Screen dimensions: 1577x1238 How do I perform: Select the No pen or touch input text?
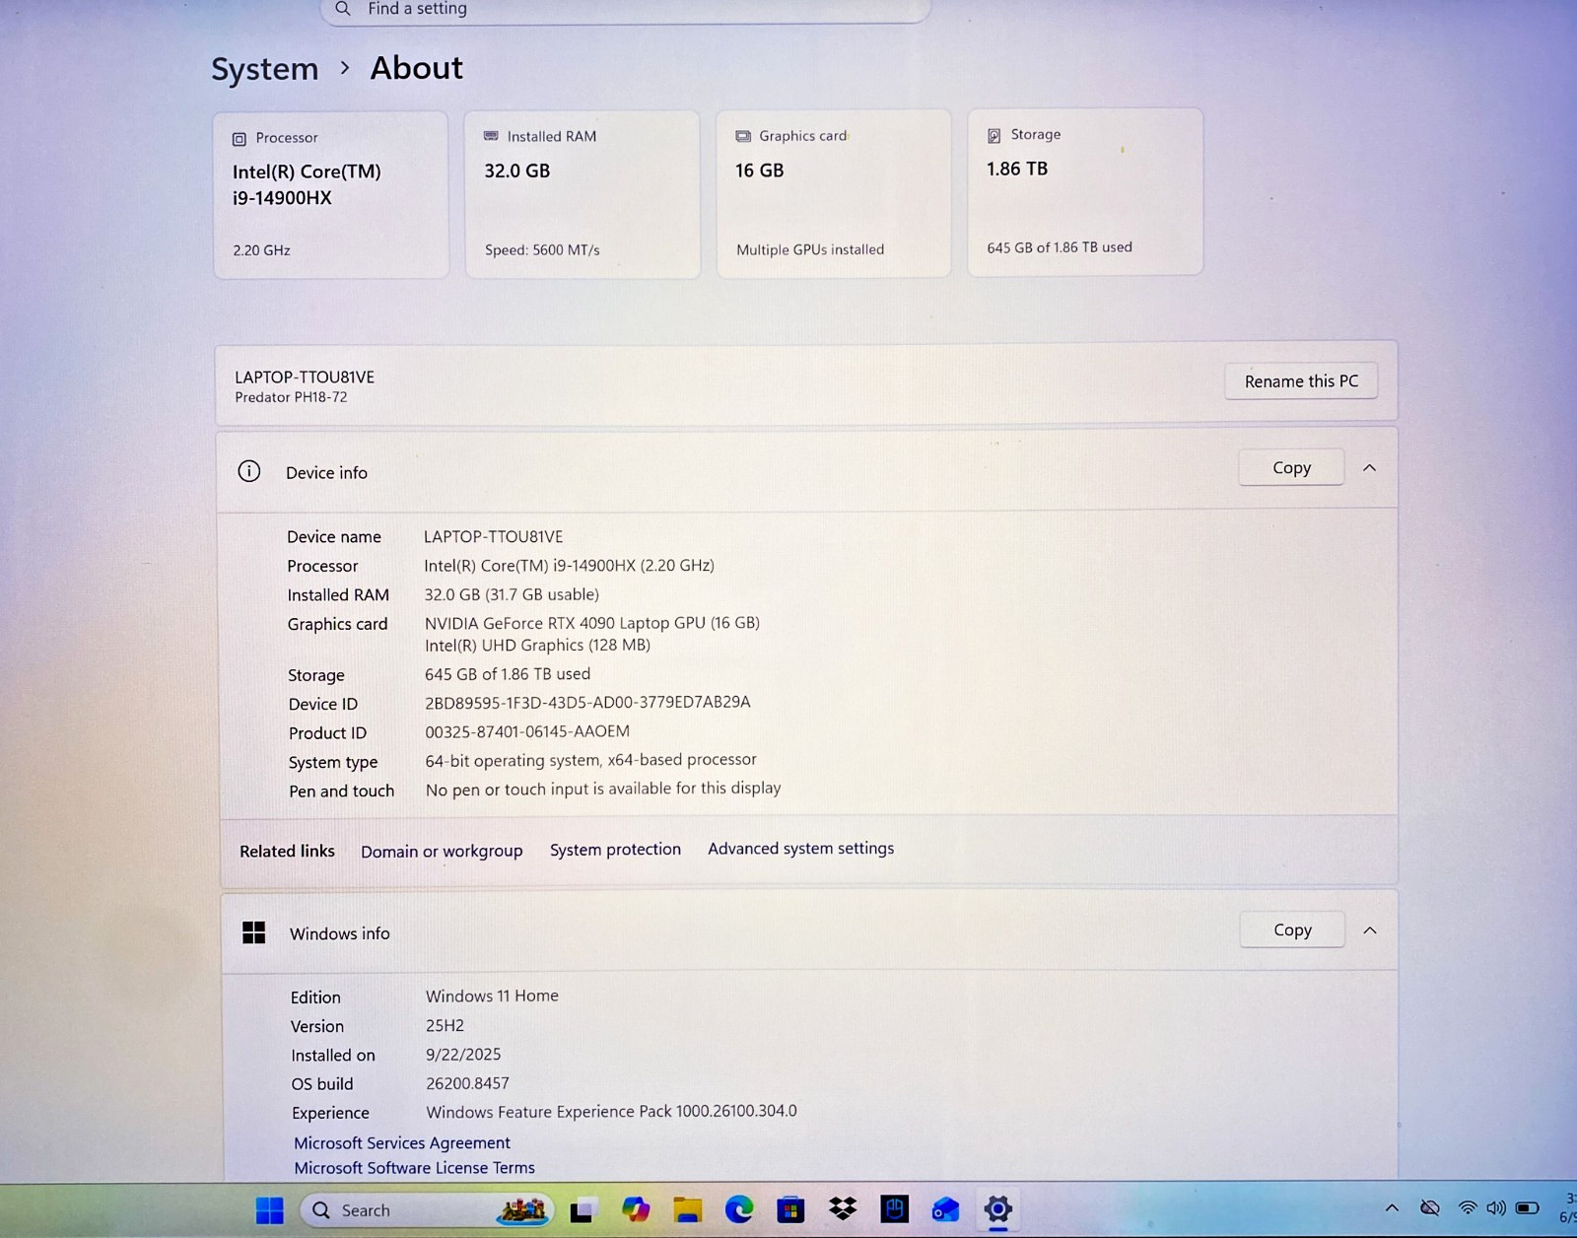[x=603, y=790]
